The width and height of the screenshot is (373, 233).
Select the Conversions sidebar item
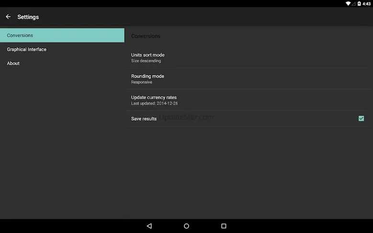62,35
